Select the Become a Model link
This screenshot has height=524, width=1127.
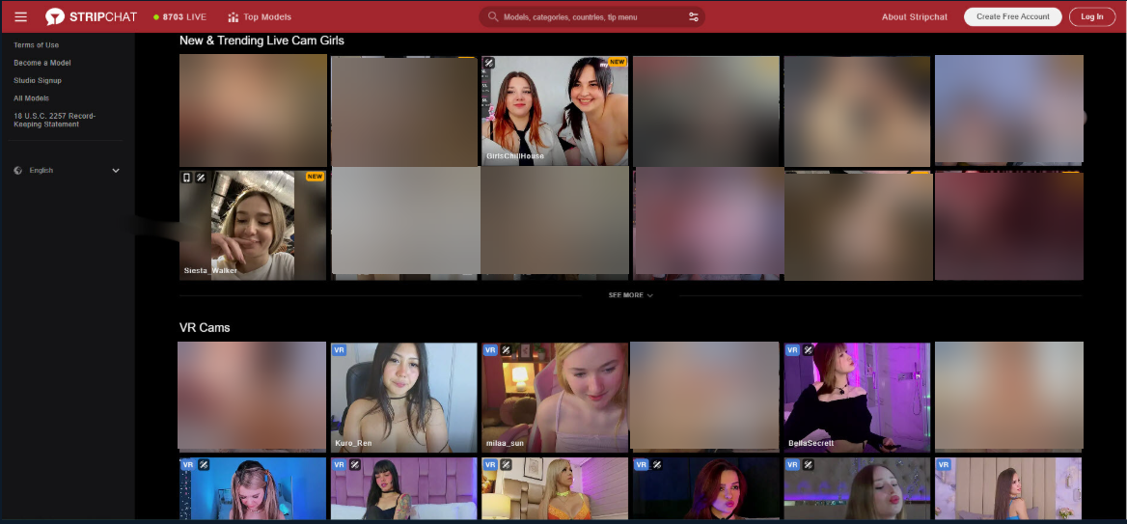click(x=42, y=63)
